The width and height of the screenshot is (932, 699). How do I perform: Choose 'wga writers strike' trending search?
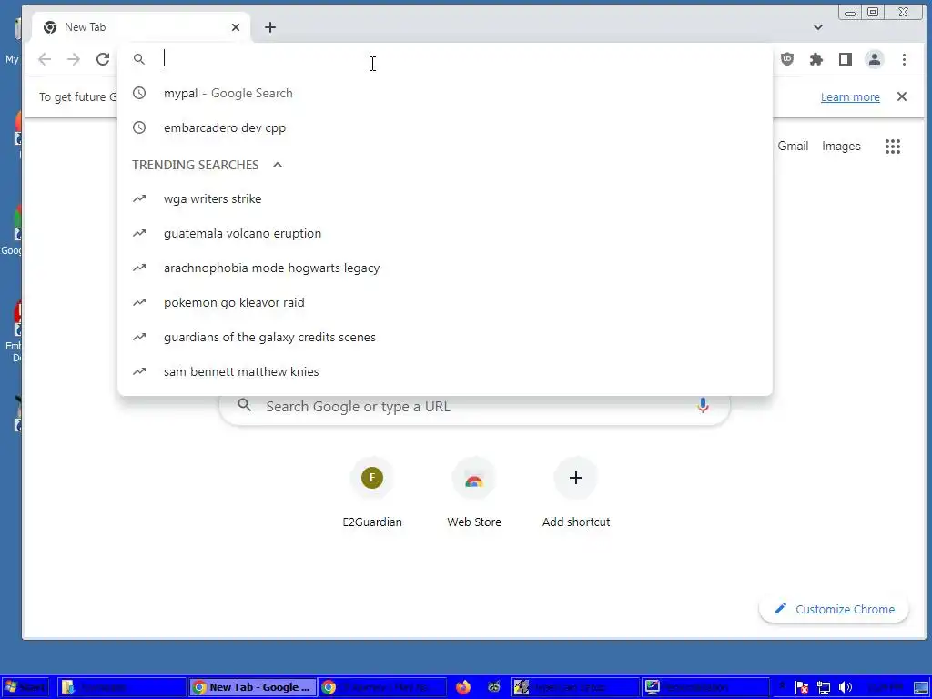click(x=444, y=199)
